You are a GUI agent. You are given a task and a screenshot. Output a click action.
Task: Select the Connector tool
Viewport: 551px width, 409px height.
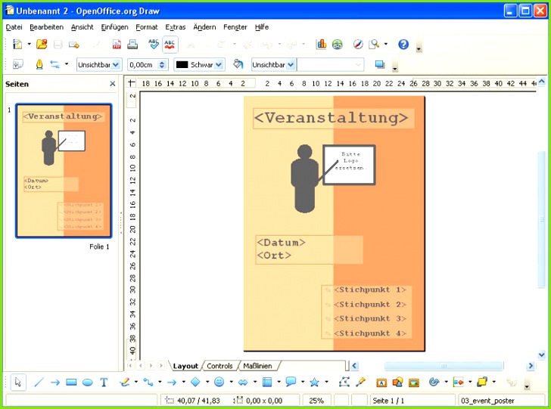pyautogui.click(x=148, y=382)
